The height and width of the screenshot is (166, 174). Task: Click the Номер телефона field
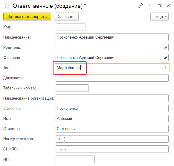pyautogui.click(x=112, y=139)
